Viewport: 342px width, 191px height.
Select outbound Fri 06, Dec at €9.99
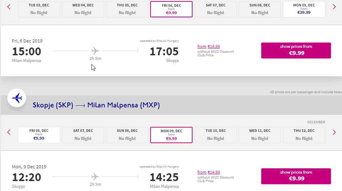[171, 9]
